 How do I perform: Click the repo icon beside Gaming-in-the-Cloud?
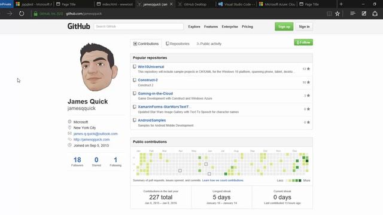click(x=134, y=93)
